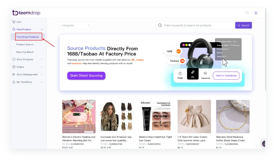This screenshot has width=277, height=162.
Task: Open the Product Search page
Action: 25,45
